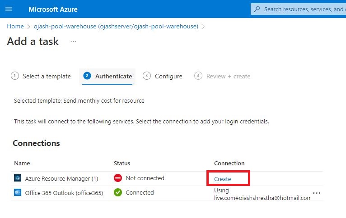Click Create link for Azure Resource Manager
Screen dimensions: 346x218
click(223, 179)
